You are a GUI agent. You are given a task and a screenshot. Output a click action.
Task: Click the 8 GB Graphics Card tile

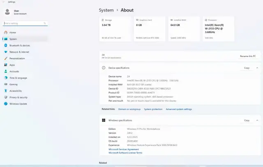(x=150, y=29)
